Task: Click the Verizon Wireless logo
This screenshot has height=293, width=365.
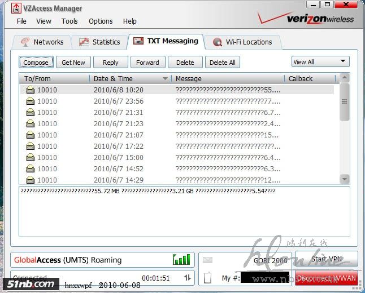Action: pyautogui.click(x=306, y=18)
